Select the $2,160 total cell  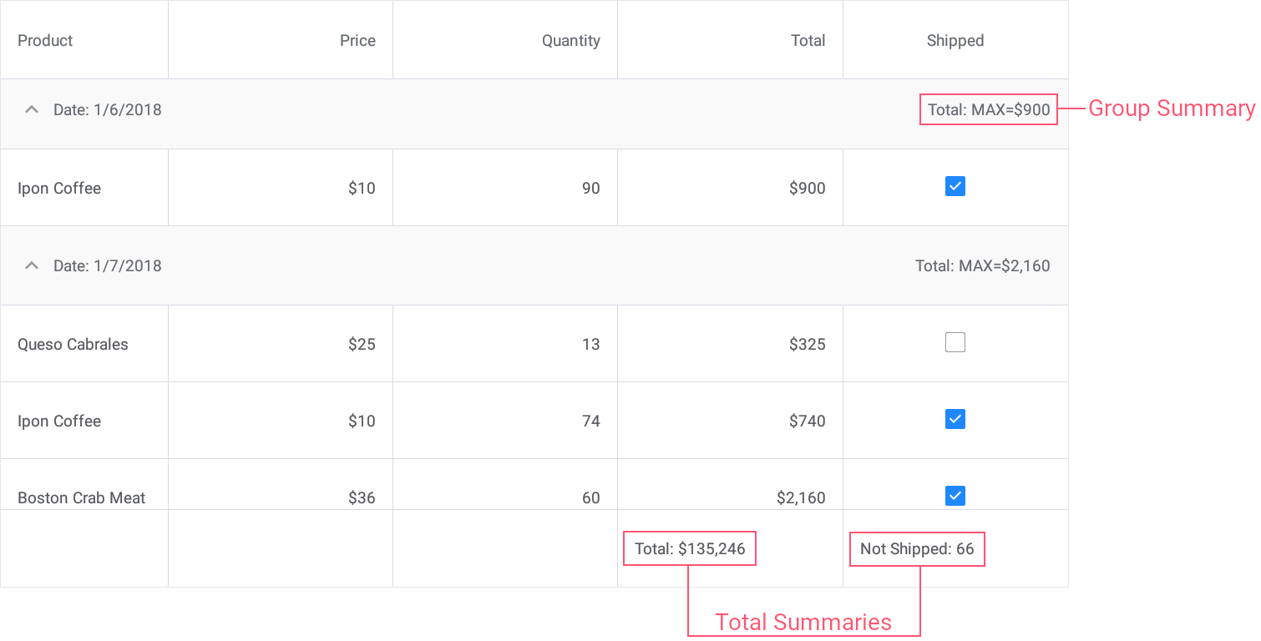pyautogui.click(x=800, y=497)
